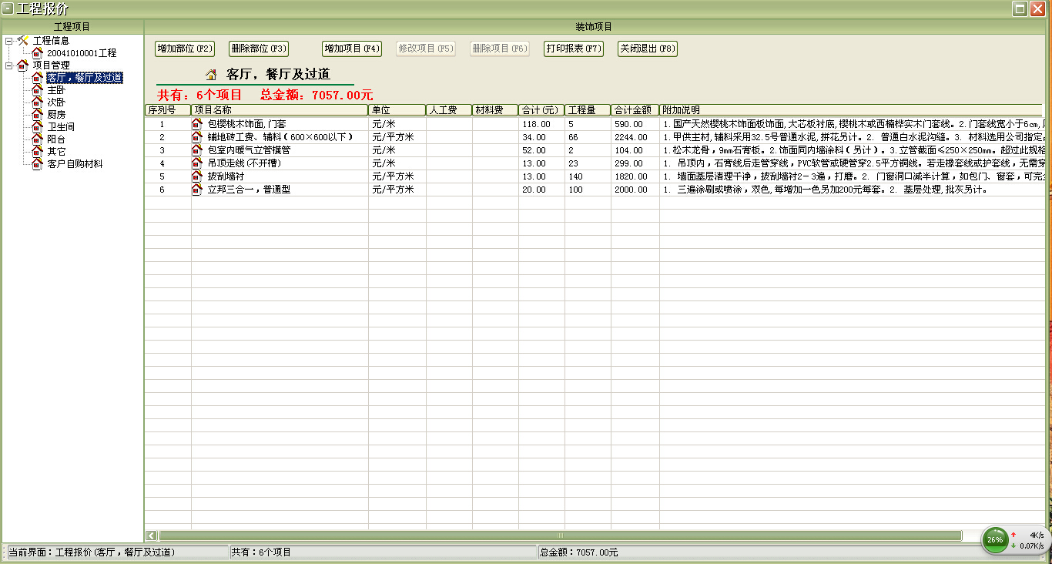Click 增加部位 (F2) button
Viewport: 1052px width, 564px height.
click(x=185, y=49)
